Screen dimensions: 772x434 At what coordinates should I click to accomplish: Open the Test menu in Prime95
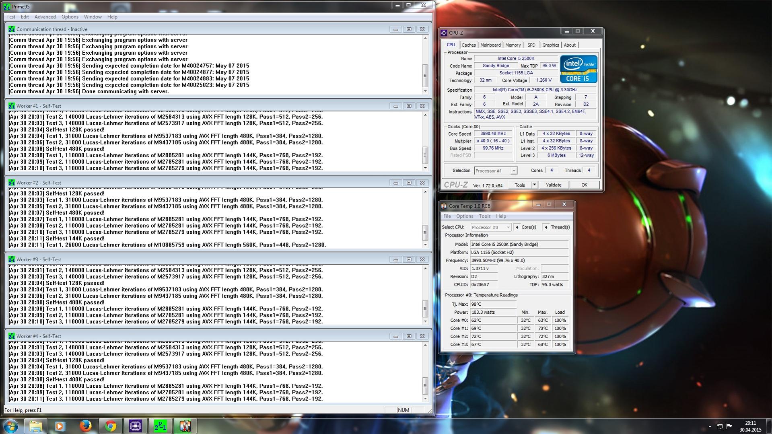[x=11, y=17]
